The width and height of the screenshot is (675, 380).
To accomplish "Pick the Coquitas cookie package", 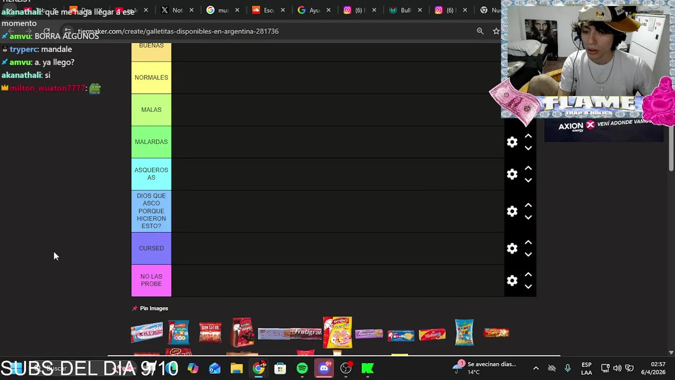I will point(274,334).
